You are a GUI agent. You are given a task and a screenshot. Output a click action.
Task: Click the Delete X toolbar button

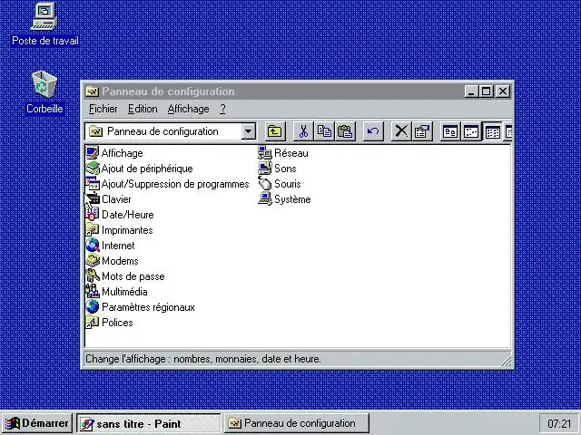401,131
